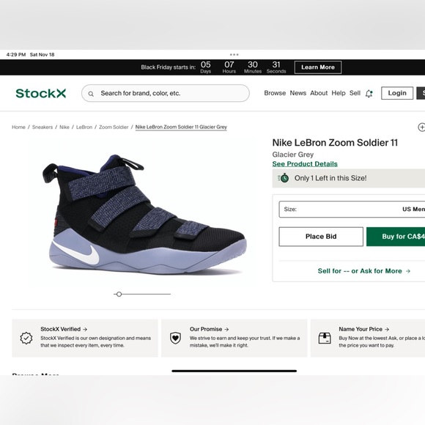Open the Size US Men dropdown
This screenshot has height=425, width=425.
click(x=352, y=210)
